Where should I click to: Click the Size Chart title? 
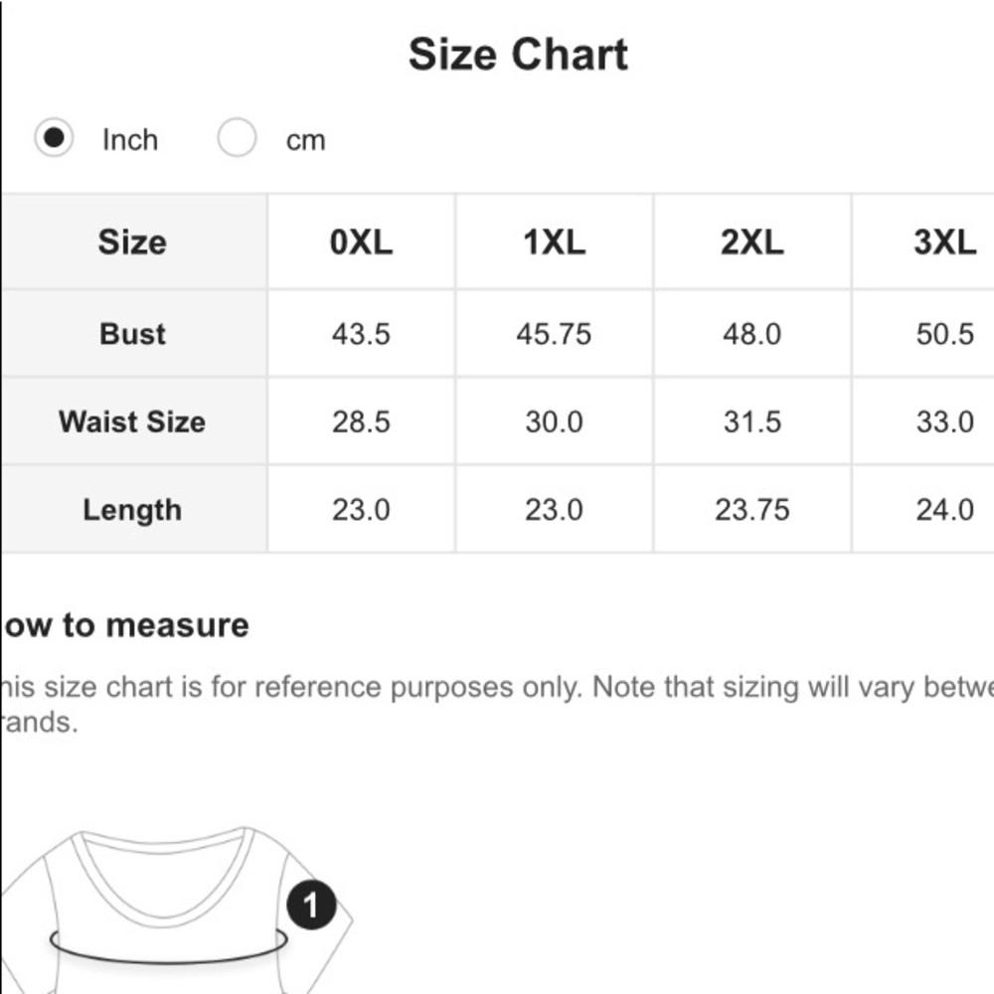[x=518, y=54]
